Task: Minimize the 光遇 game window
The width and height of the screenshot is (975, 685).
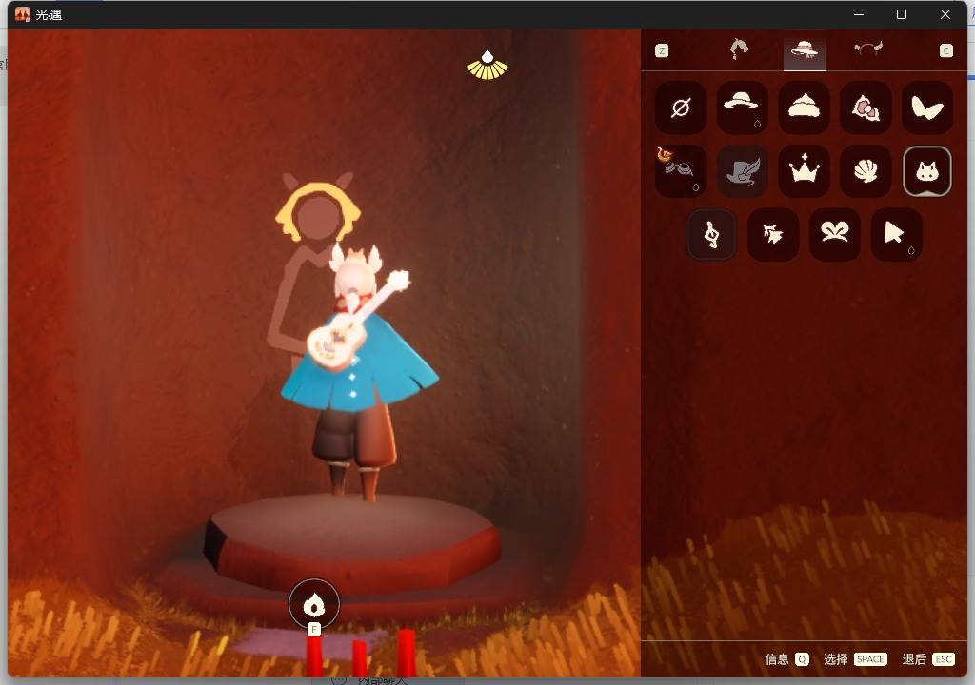Action: click(859, 14)
